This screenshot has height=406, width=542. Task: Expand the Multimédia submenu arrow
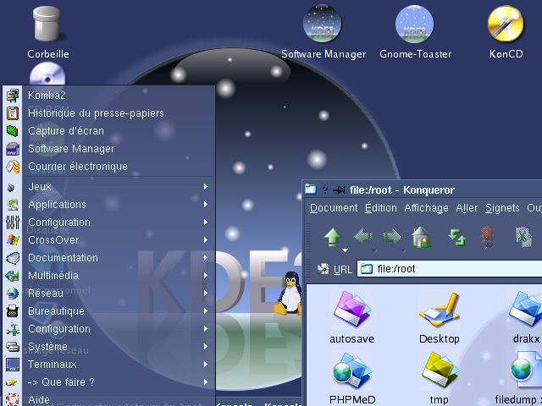(206, 276)
